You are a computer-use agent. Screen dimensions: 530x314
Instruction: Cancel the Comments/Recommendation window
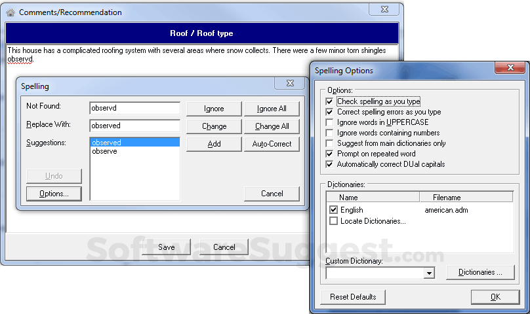click(x=224, y=247)
